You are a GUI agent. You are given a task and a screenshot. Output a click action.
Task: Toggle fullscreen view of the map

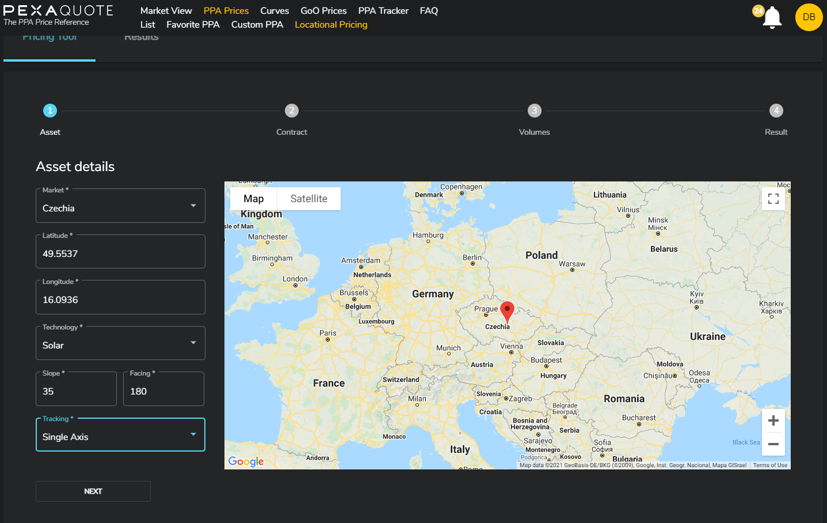(x=773, y=199)
